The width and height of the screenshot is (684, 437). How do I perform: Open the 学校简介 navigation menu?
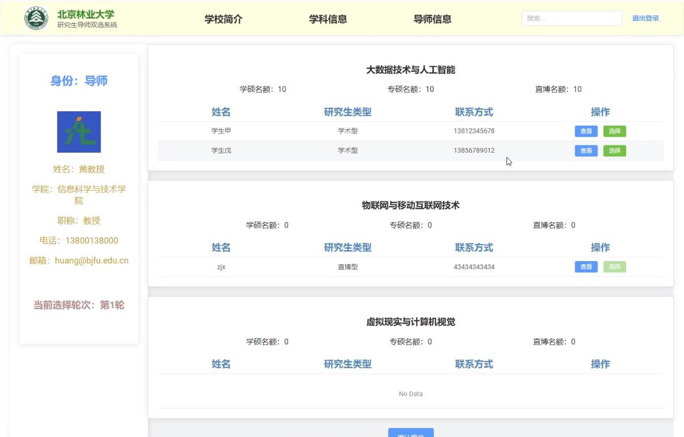[223, 19]
